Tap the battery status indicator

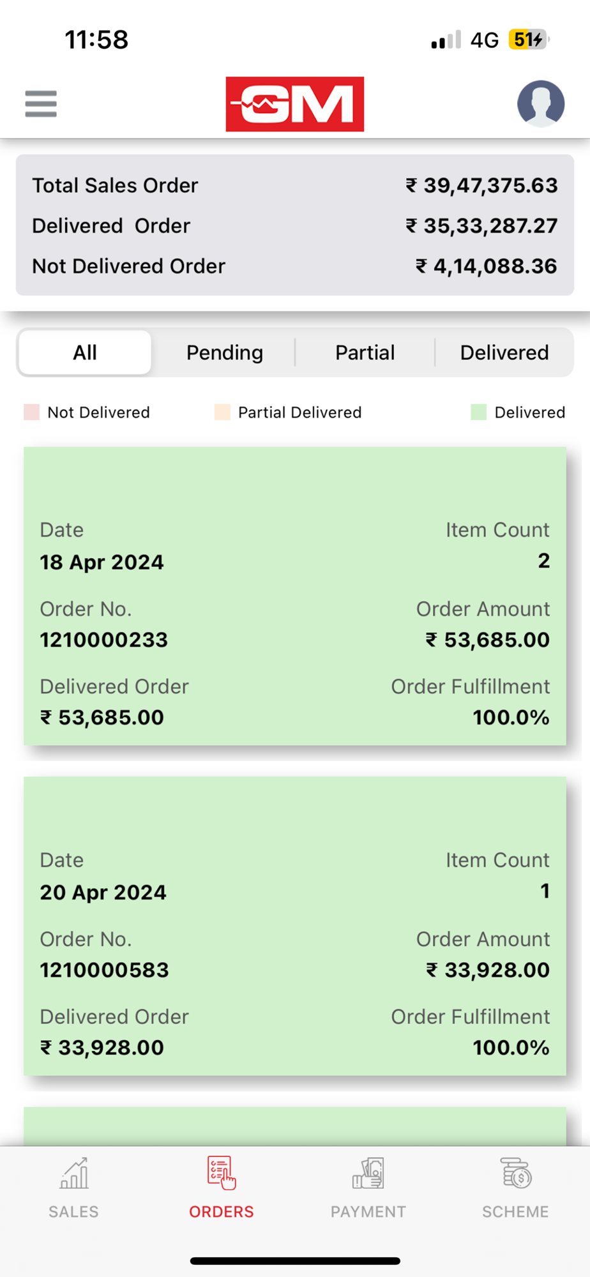pyautogui.click(x=528, y=40)
